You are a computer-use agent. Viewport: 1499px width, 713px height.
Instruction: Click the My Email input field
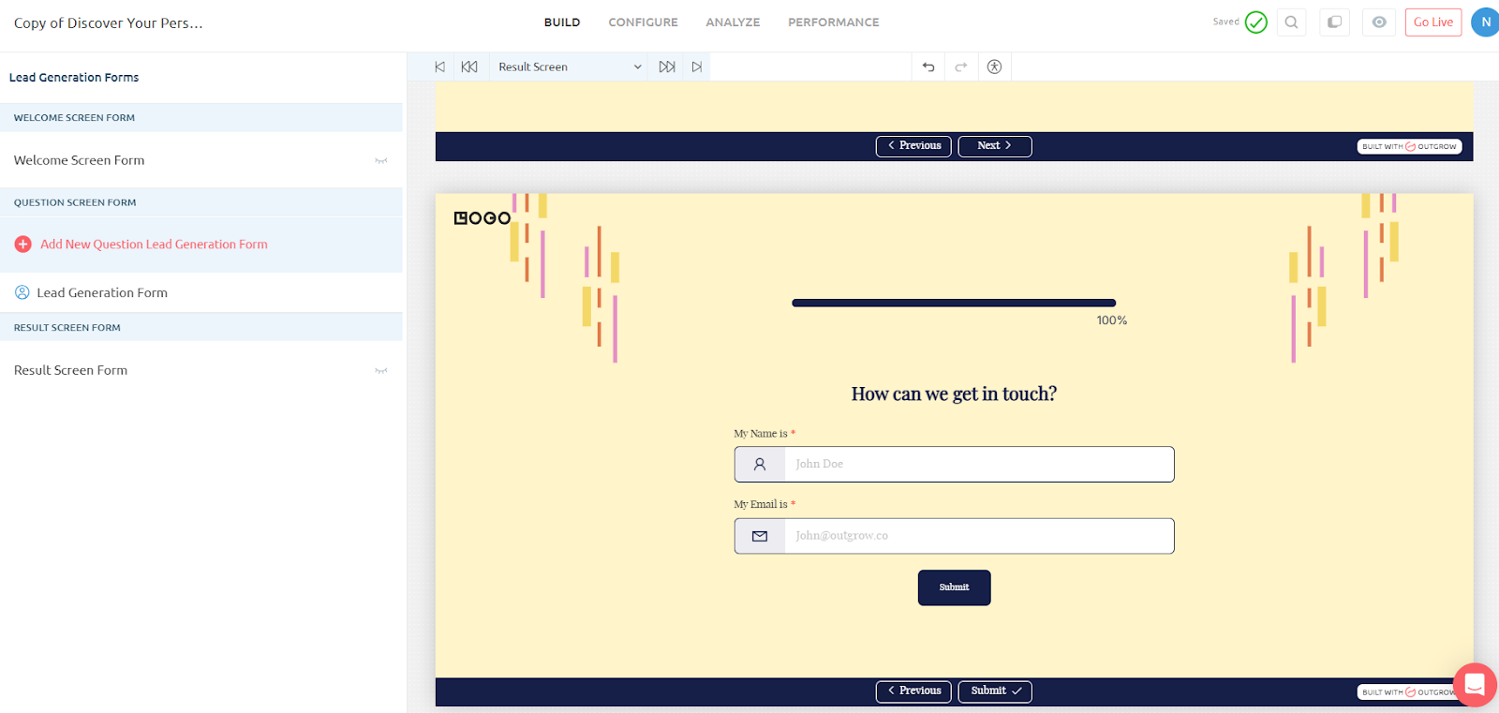(978, 536)
